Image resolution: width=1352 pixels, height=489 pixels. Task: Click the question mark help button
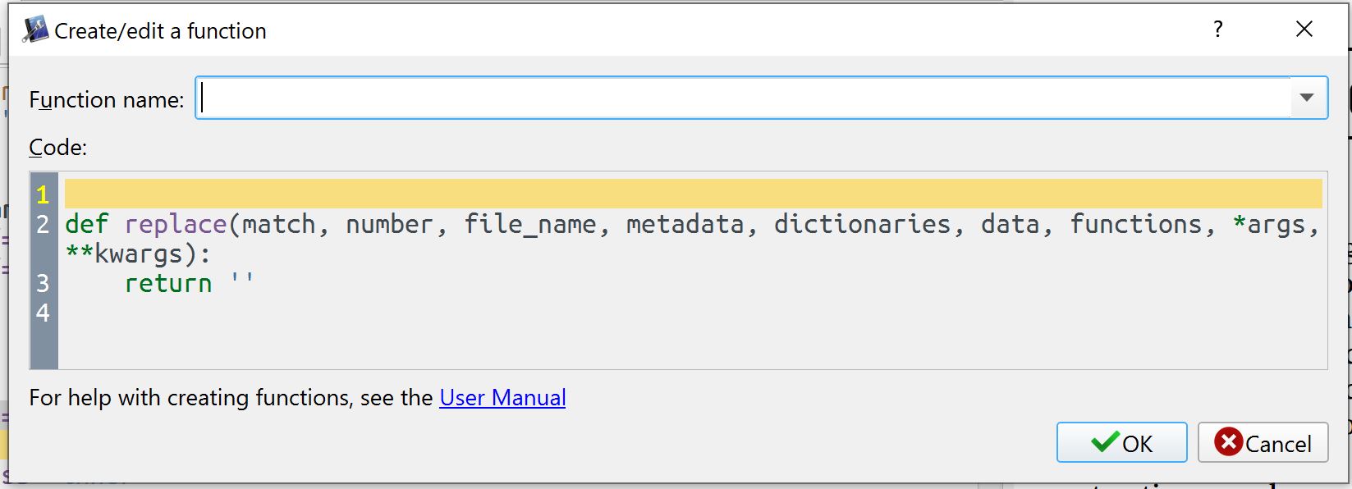[x=1218, y=30]
